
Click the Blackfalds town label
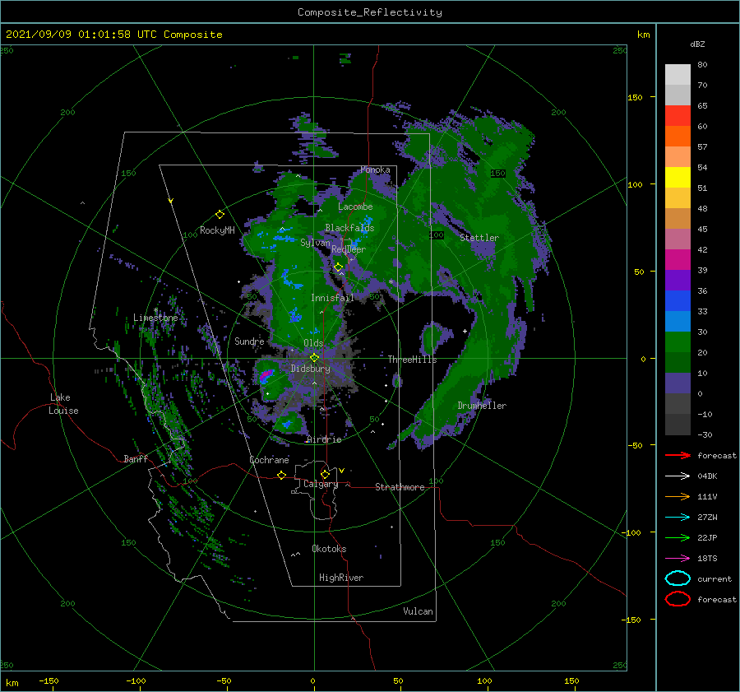coord(349,228)
